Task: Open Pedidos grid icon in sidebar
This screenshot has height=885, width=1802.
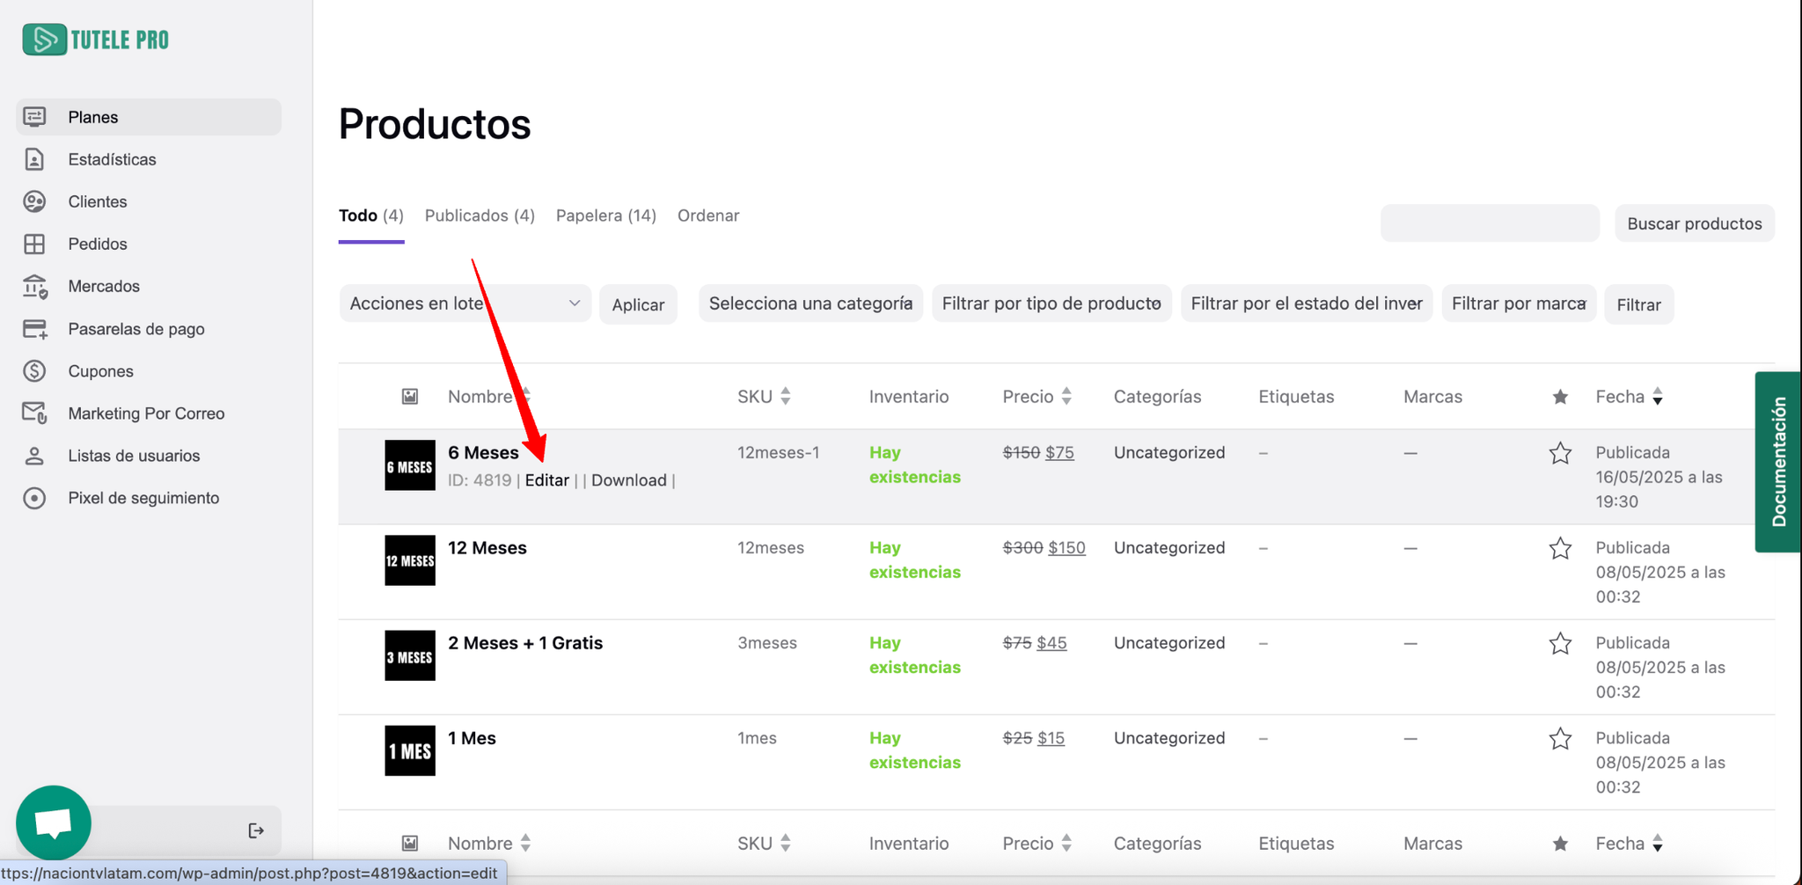Action: click(x=34, y=244)
